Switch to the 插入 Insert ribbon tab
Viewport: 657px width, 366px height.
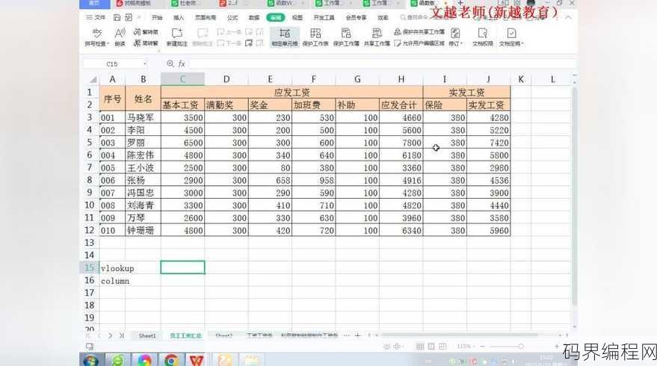click(179, 18)
